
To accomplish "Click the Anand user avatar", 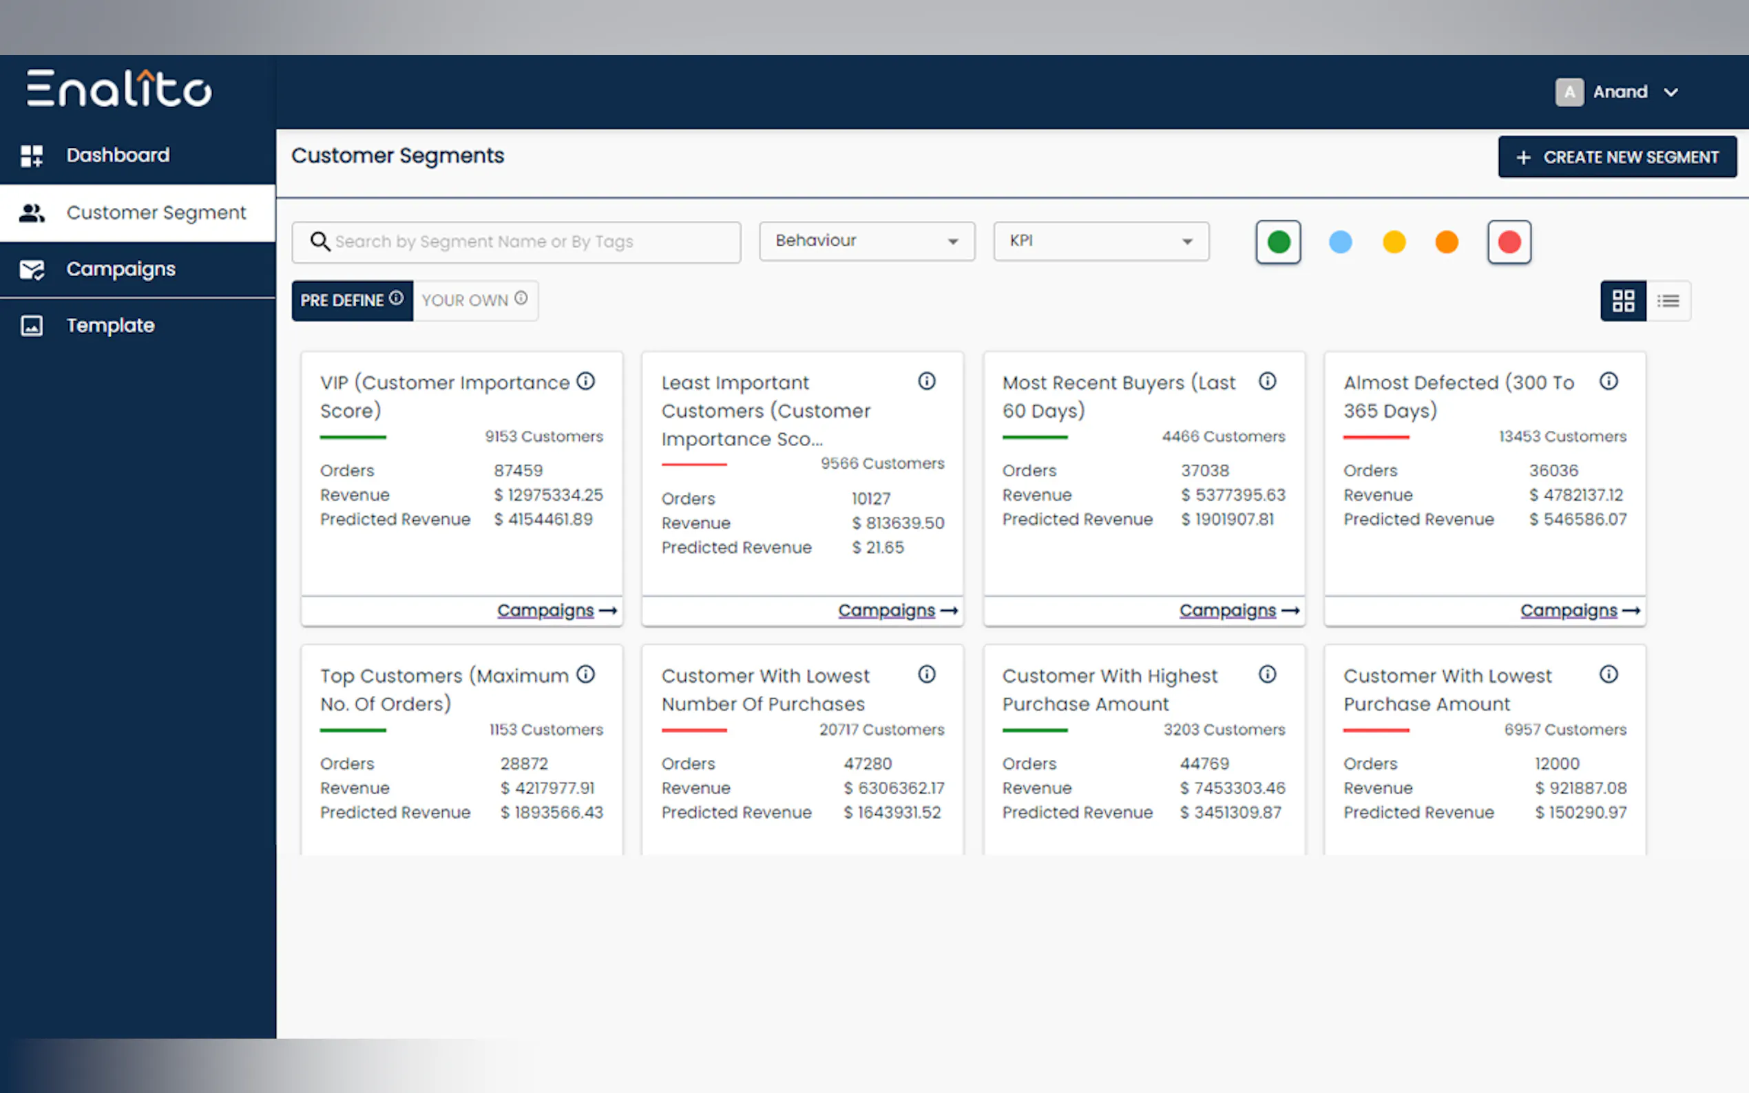I will (1569, 92).
